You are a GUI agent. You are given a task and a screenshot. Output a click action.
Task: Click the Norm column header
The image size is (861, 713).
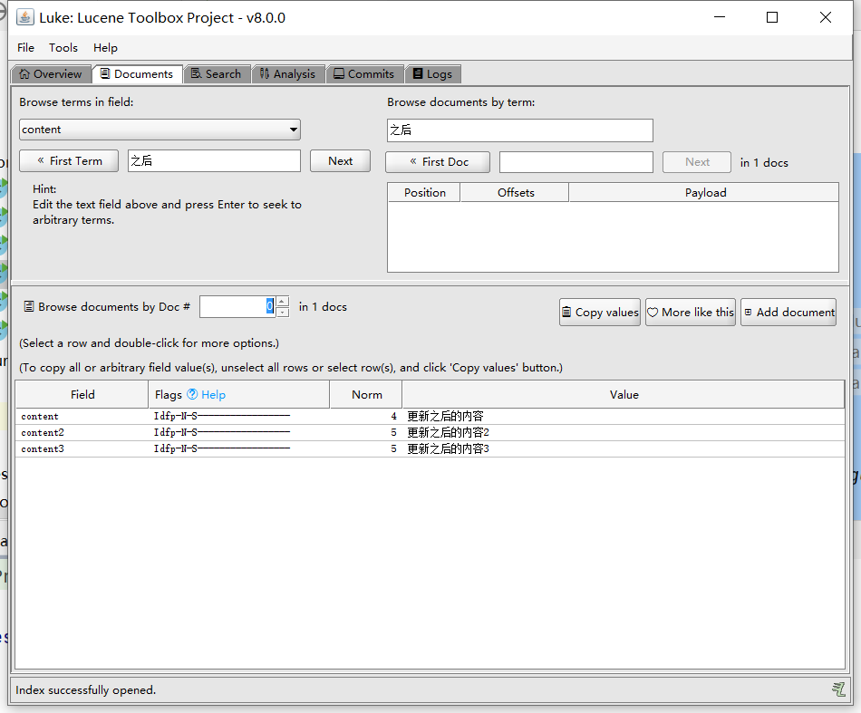(x=366, y=395)
